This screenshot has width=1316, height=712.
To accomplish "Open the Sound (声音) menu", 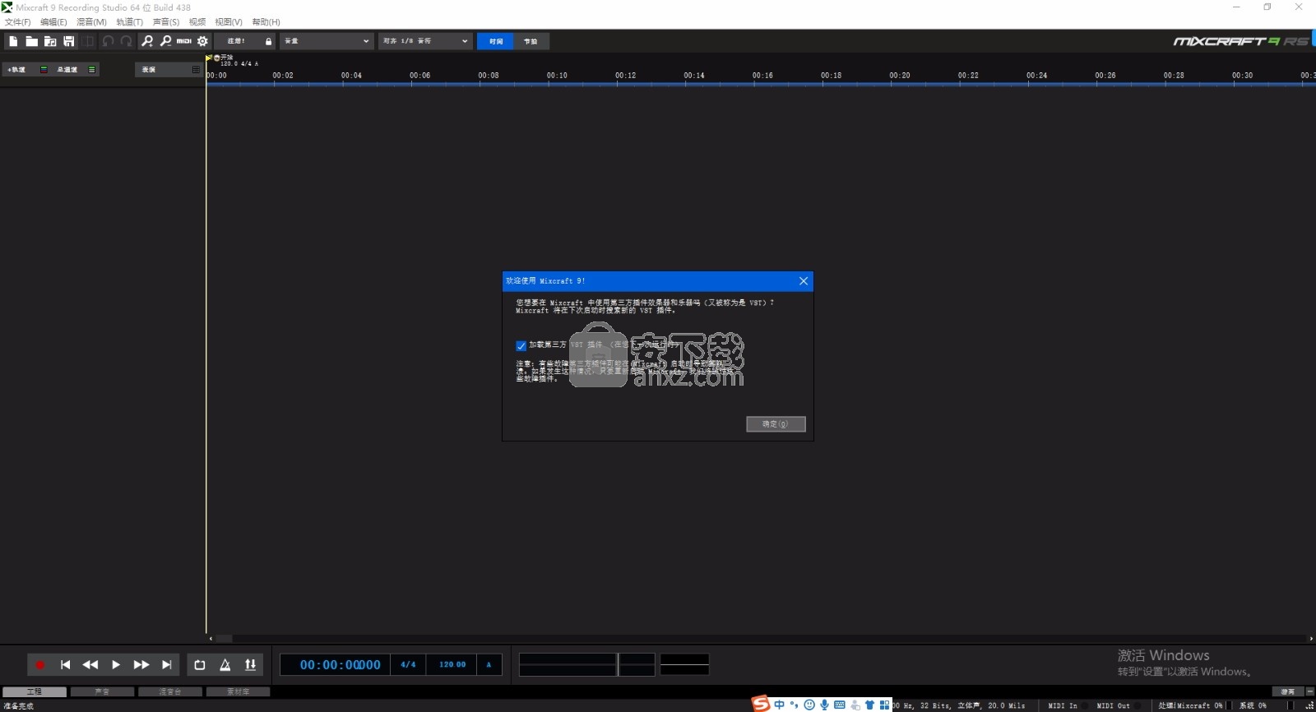I will click(x=166, y=22).
